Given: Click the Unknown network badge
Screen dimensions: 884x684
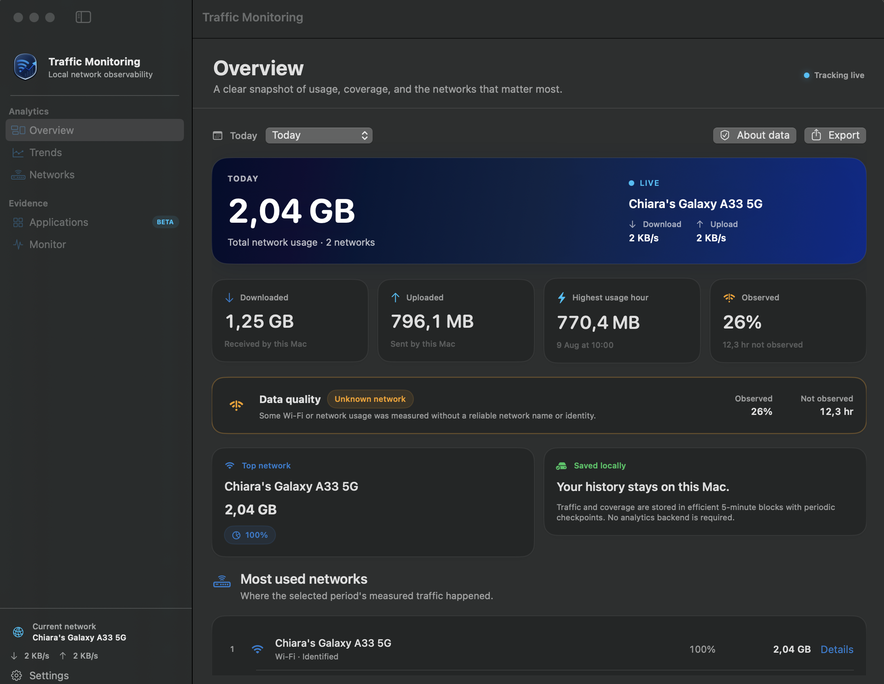Looking at the screenshot, I should pyautogui.click(x=370, y=399).
